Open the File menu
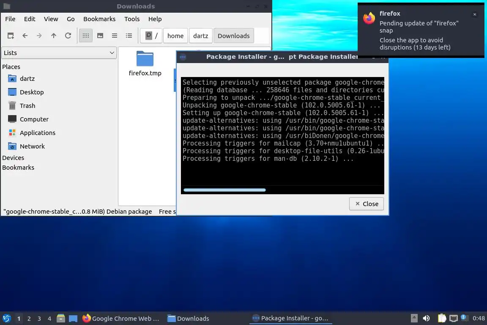Viewport: 487px width, 325px height. pos(10,19)
